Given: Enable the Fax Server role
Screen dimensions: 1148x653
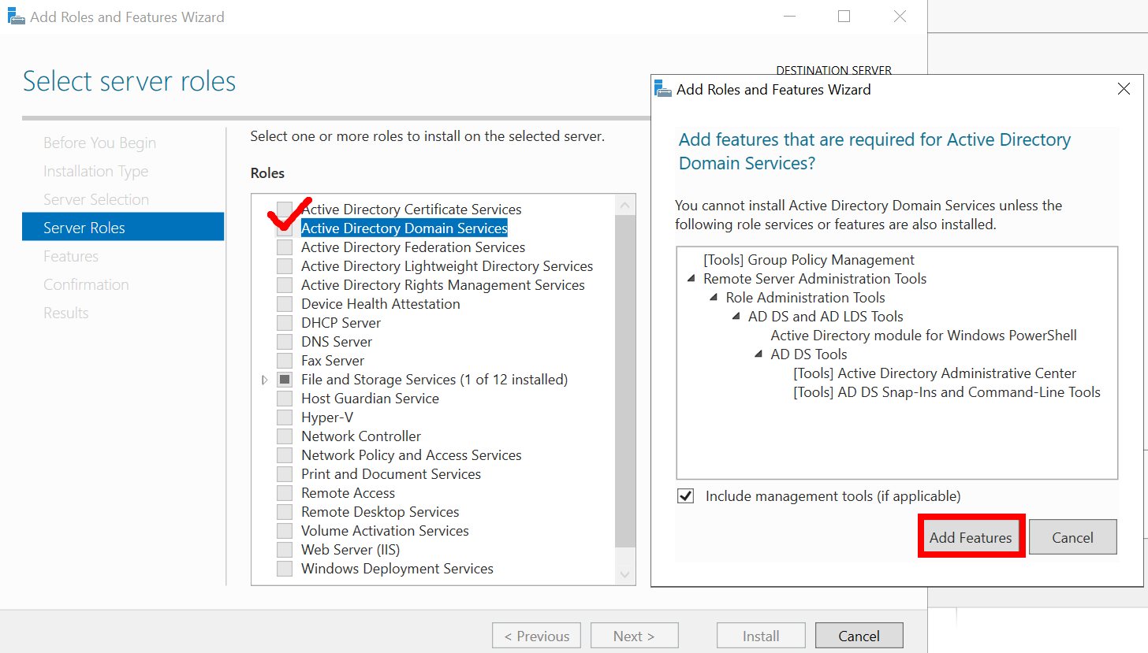Looking at the screenshot, I should tap(285, 361).
